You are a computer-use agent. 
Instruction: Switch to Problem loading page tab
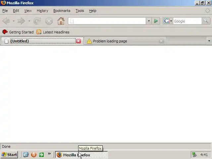pos(125,41)
